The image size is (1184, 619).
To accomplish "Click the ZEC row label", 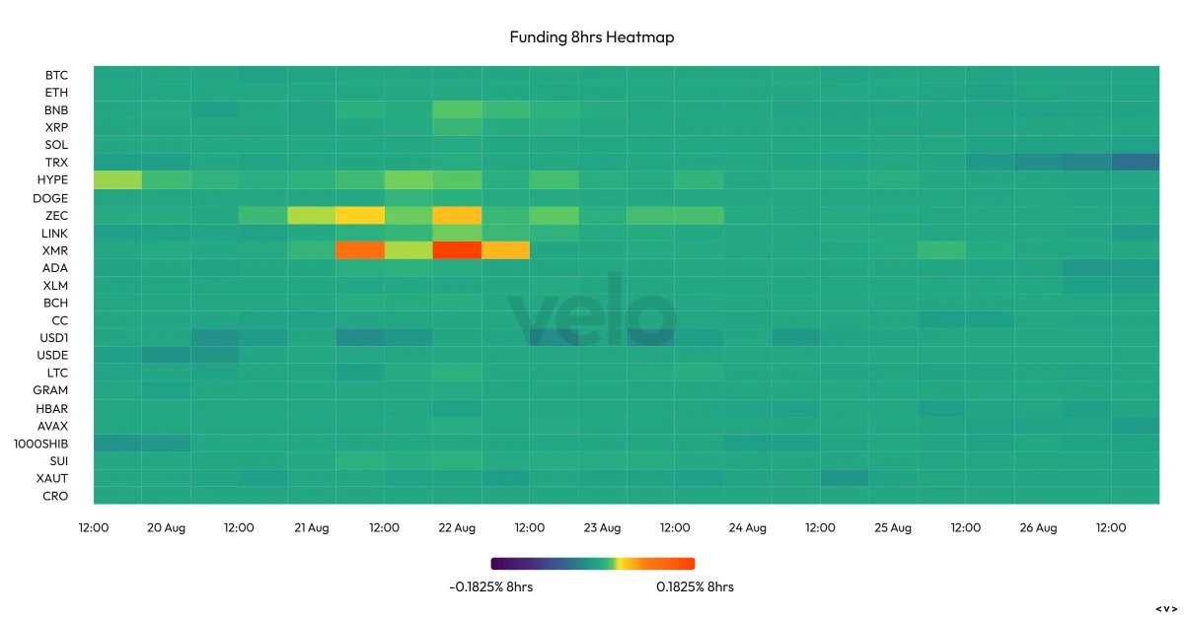I will [x=56, y=215].
